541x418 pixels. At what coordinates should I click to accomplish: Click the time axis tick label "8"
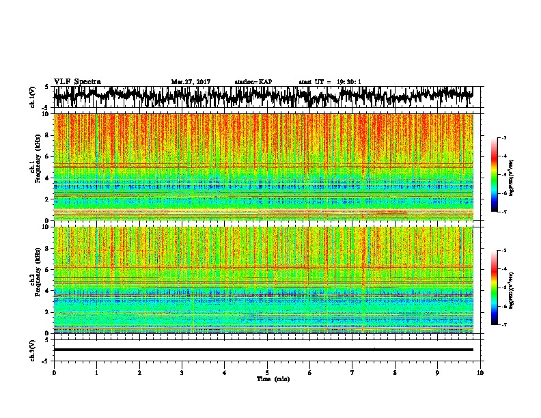(395, 373)
